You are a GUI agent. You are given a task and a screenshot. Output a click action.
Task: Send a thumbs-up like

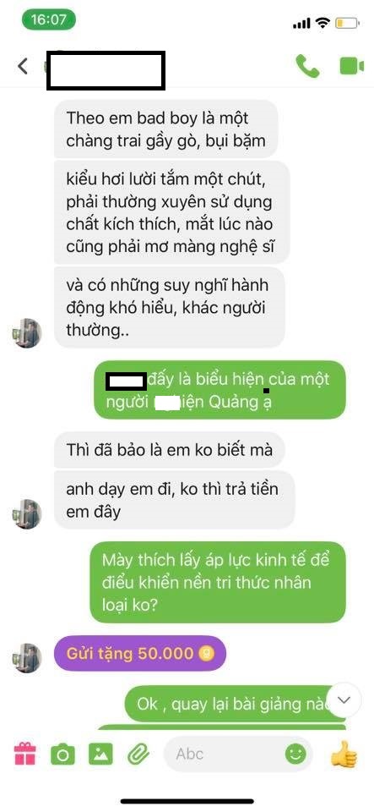point(344,754)
